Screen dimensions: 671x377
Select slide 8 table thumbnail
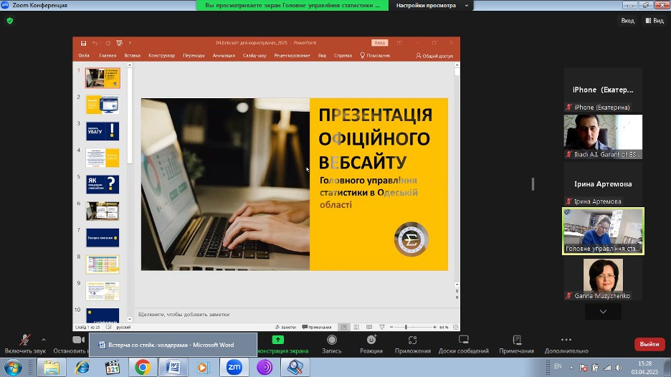103,264
